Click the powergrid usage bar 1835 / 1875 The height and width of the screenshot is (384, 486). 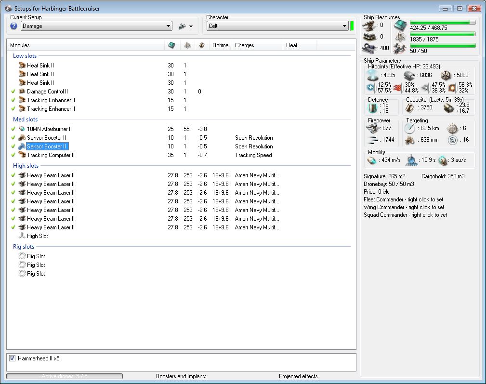(x=443, y=34)
